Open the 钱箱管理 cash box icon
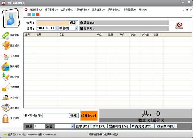 click(x=5, y=87)
